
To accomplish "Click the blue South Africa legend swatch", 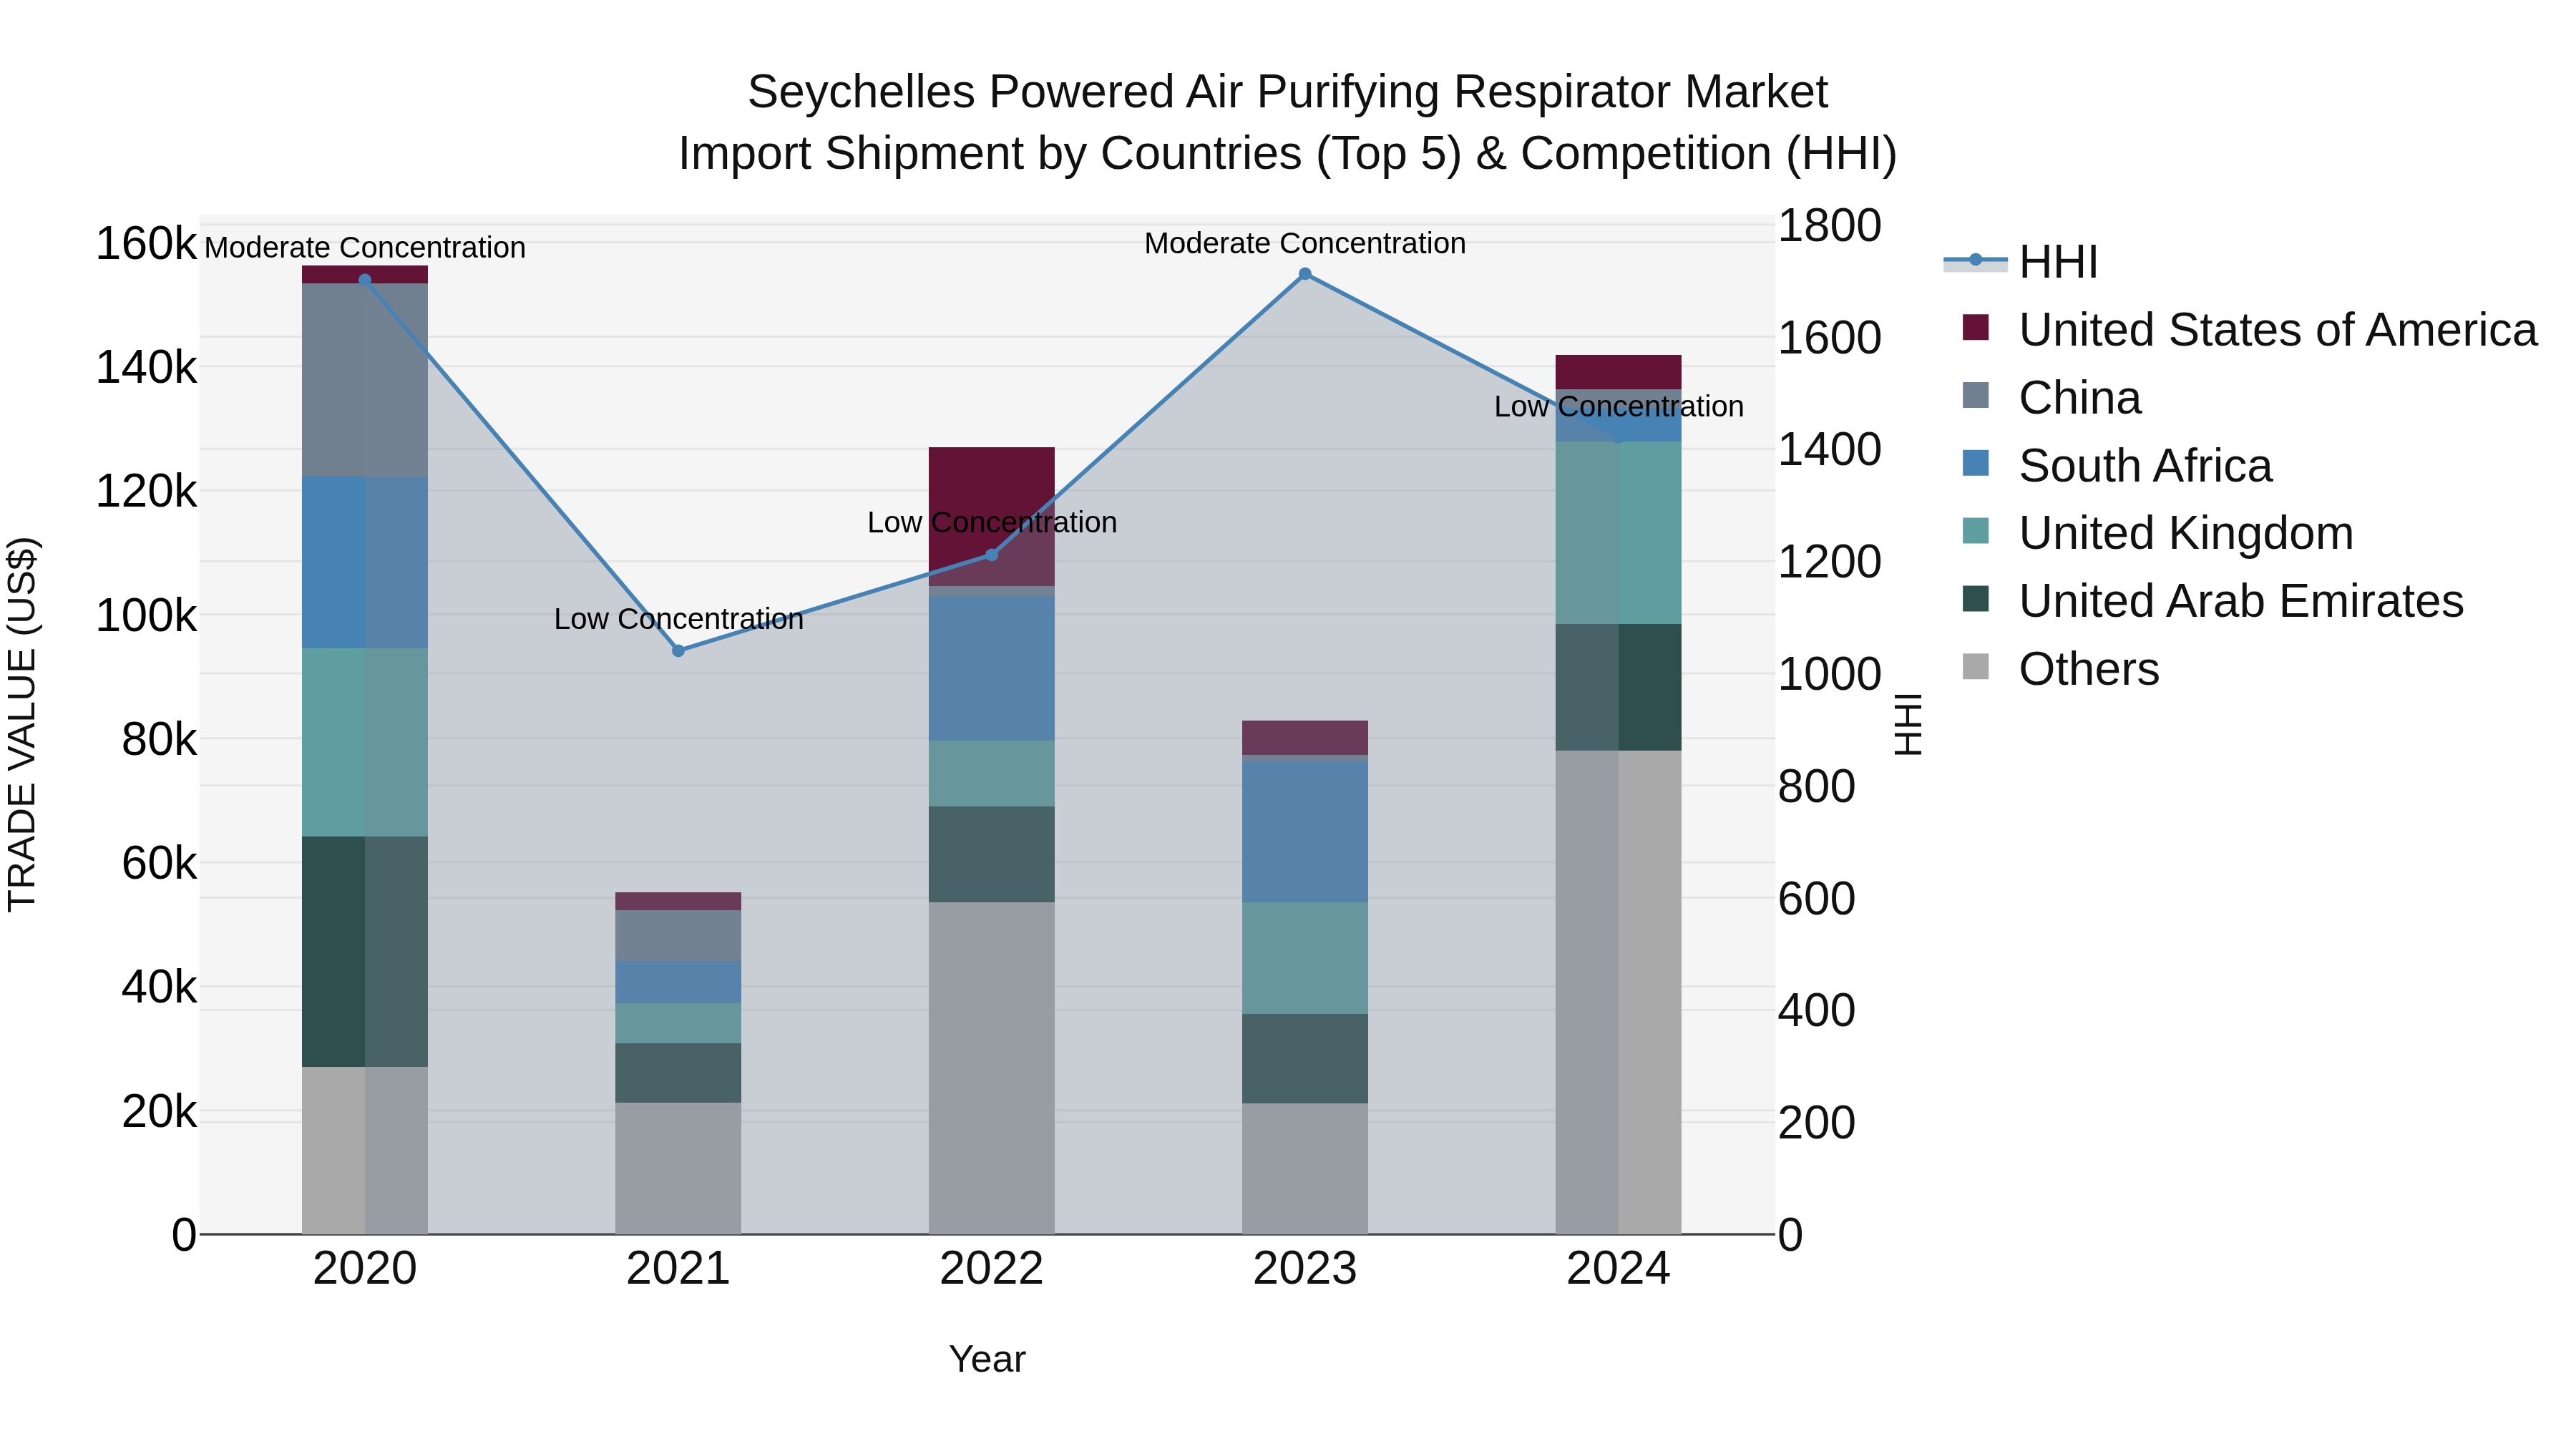I will point(1976,463).
